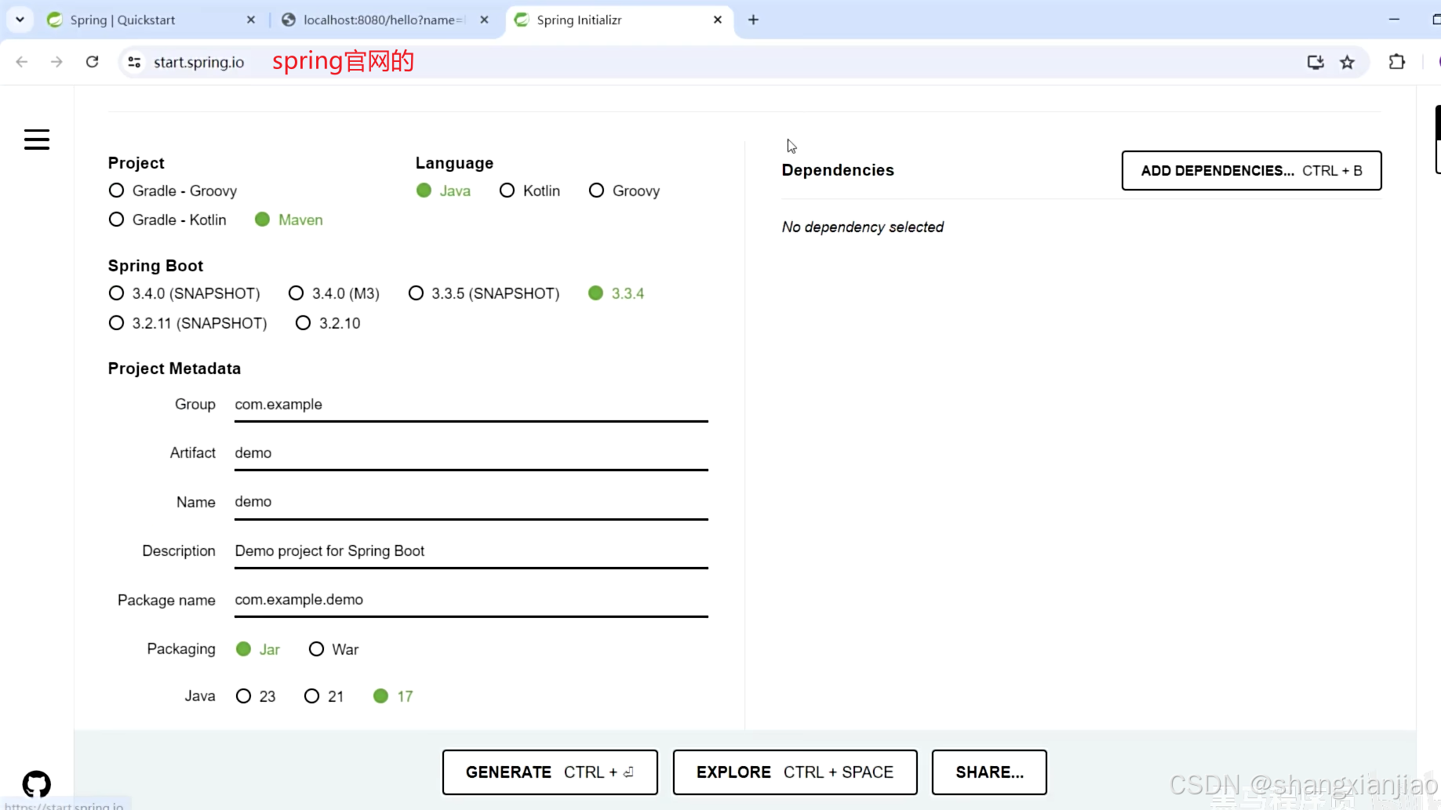
Task: Close the localhost:8080 tab
Action: pyautogui.click(x=485, y=20)
